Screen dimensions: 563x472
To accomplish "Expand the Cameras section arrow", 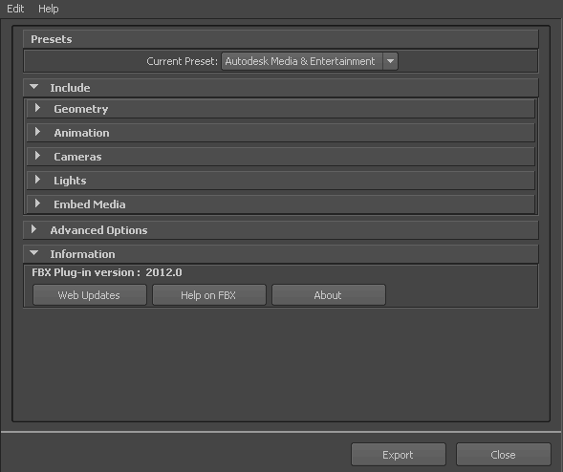I will (37, 156).
